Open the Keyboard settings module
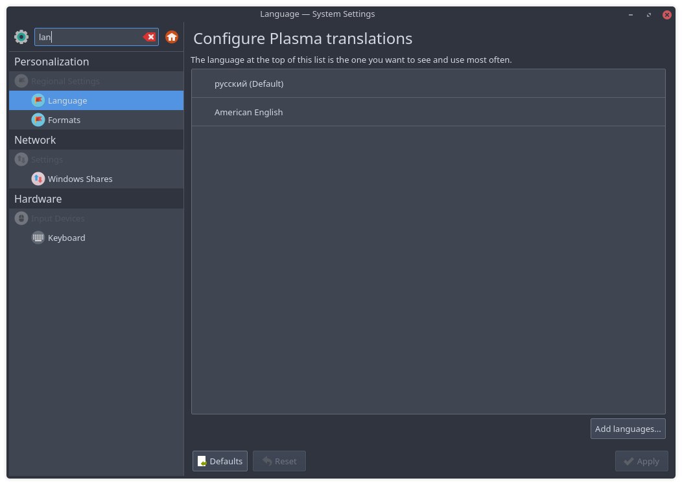The image size is (682, 485). 96,238
